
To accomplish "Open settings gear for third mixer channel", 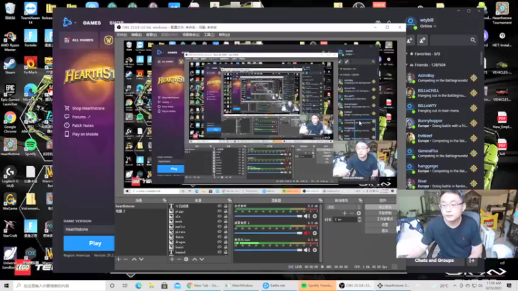I will click(315, 250).
